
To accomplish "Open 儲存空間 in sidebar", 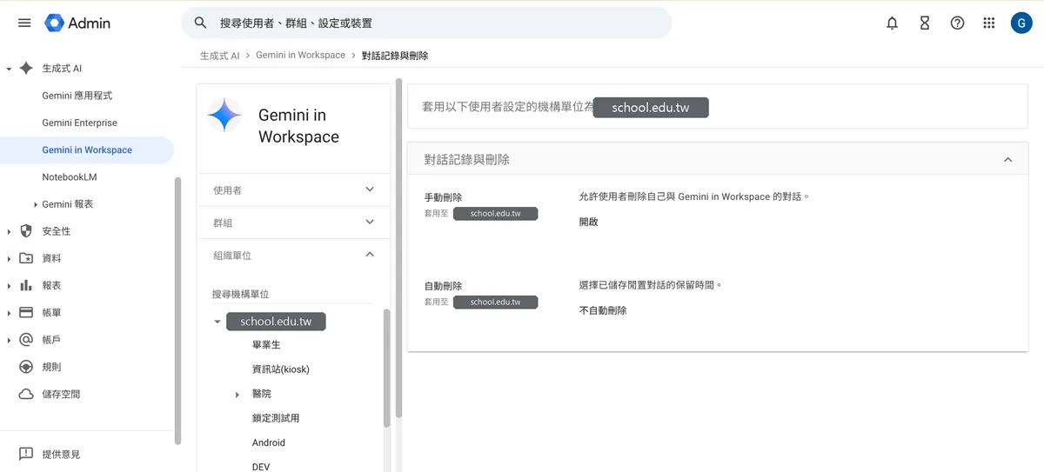I will pos(61,394).
